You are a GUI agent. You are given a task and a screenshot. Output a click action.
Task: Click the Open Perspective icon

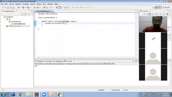153,8
